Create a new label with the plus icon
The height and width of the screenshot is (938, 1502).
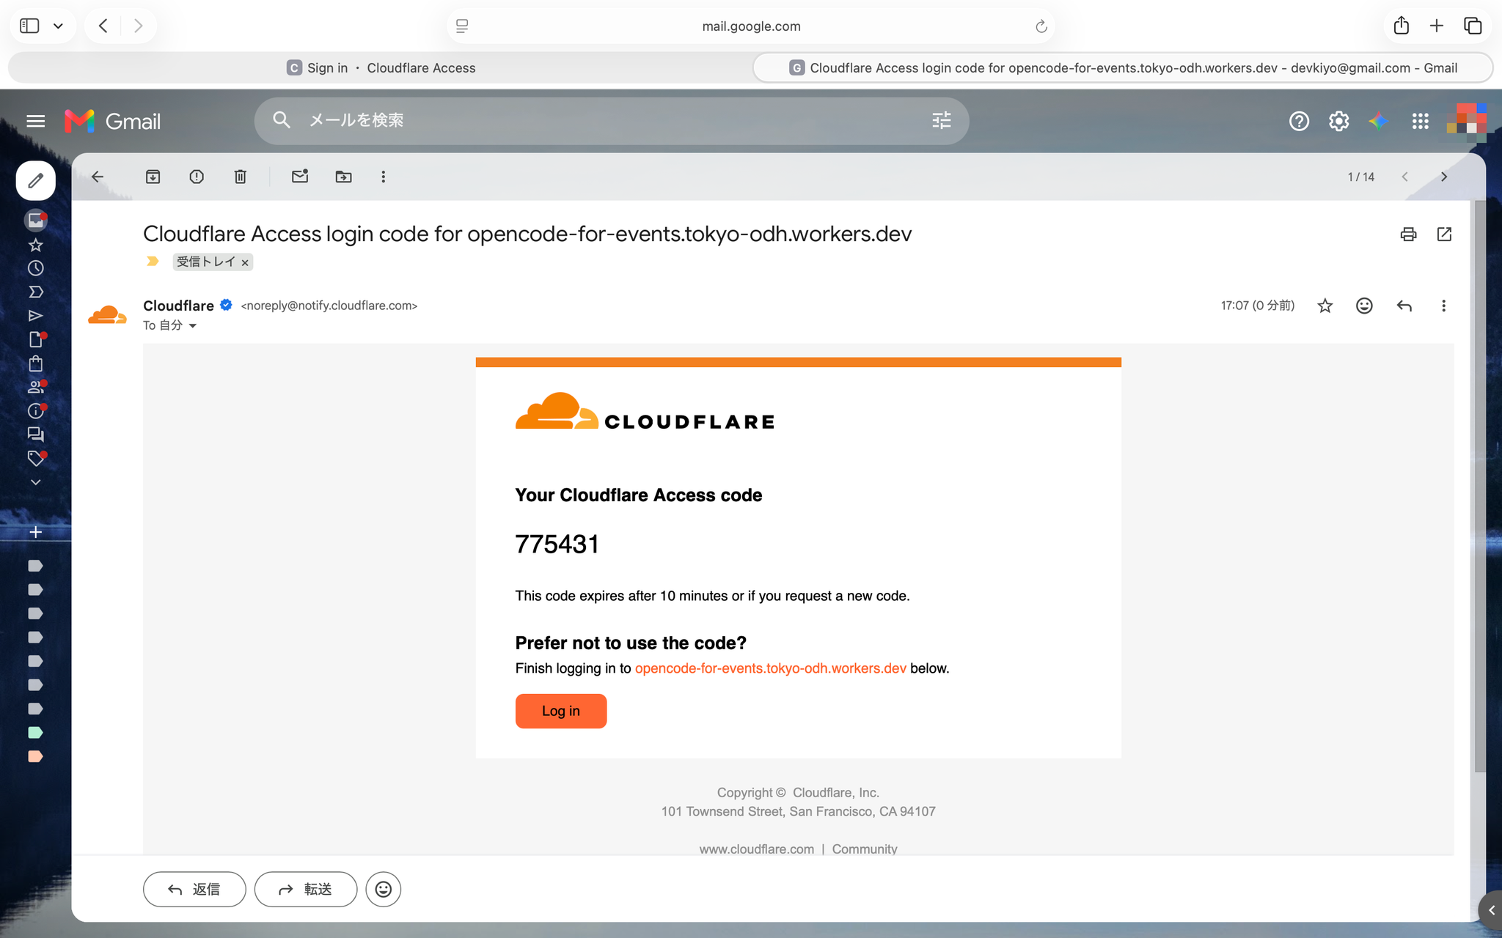click(35, 532)
